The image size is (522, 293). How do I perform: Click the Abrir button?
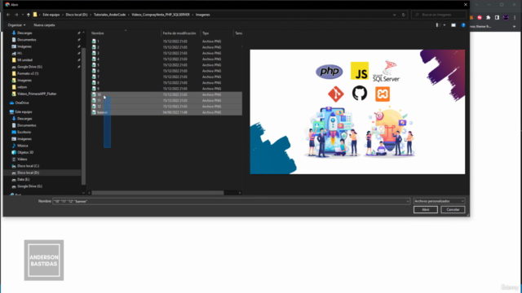tap(426, 210)
